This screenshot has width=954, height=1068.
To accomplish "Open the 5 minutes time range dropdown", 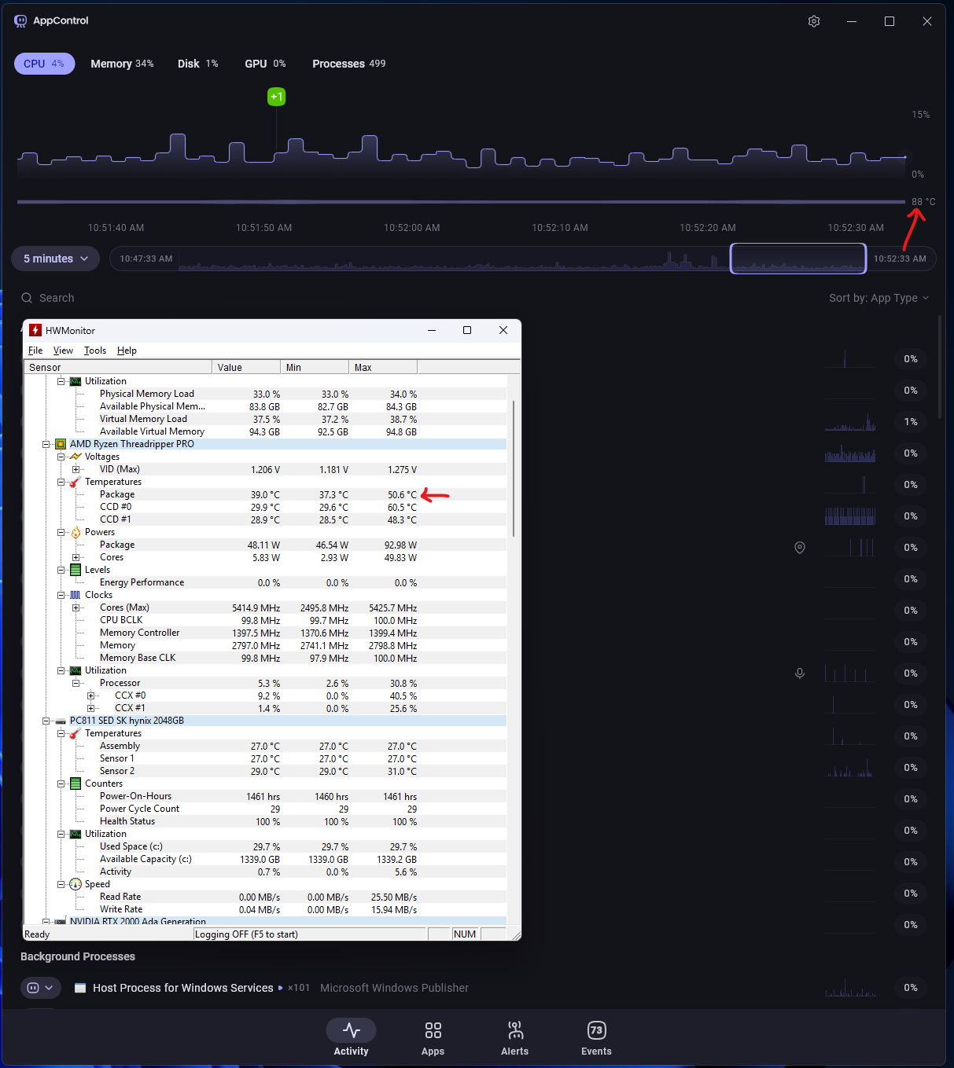I will coord(56,259).
